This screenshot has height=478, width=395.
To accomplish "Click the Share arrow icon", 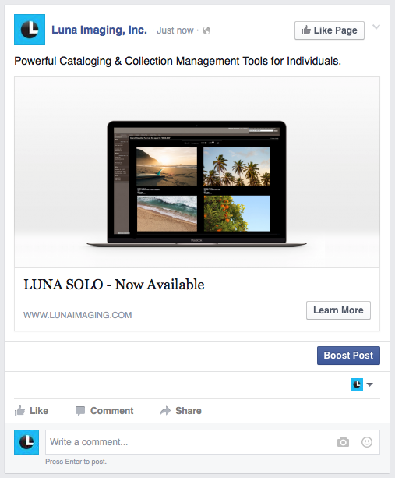I will 165,411.
